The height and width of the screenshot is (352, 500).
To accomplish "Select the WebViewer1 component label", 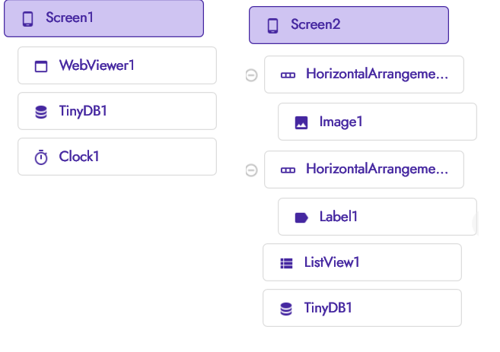I will [x=97, y=65].
